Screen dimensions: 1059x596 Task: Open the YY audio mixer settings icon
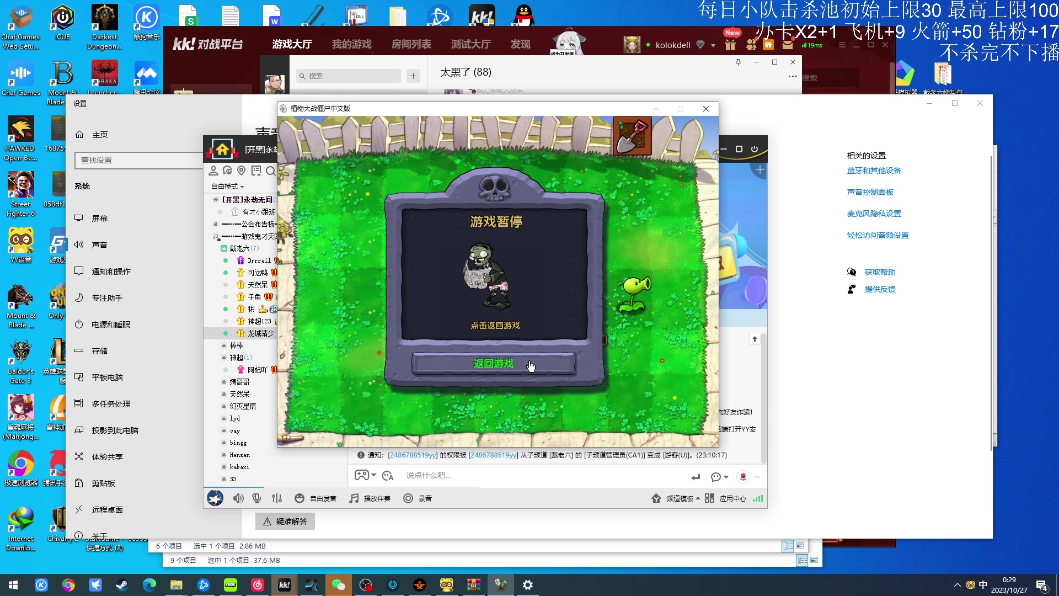coord(277,498)
